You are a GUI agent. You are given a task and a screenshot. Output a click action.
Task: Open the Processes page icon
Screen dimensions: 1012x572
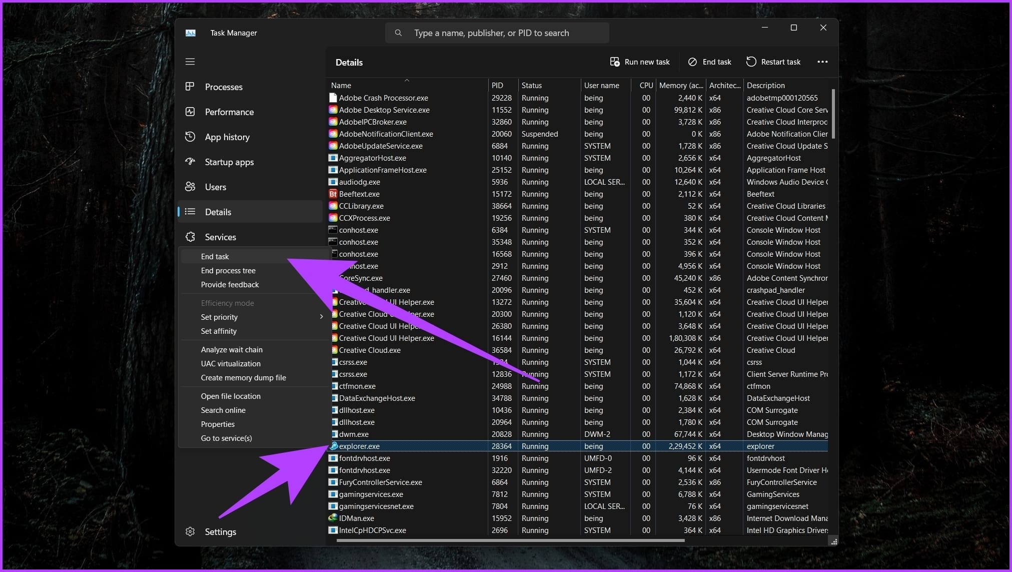click(x=190, y=87)
